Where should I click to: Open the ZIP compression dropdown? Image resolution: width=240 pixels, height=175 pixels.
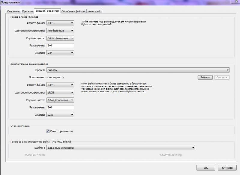click(60, 53)
